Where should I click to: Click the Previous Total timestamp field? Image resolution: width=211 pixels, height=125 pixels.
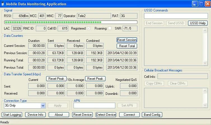coord(122,68)
